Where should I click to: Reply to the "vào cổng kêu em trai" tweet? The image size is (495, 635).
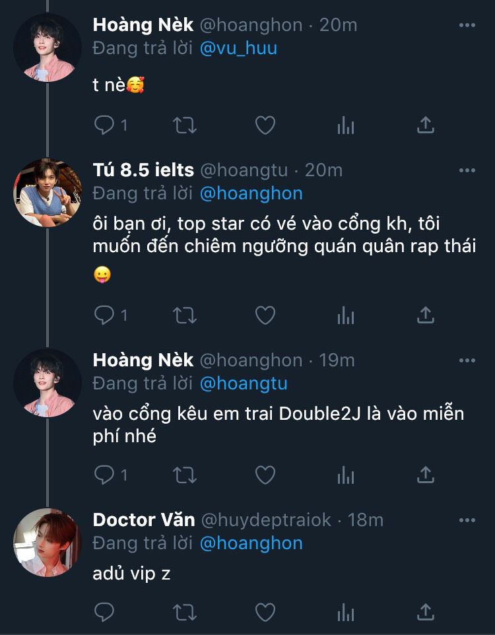(105, 474)
